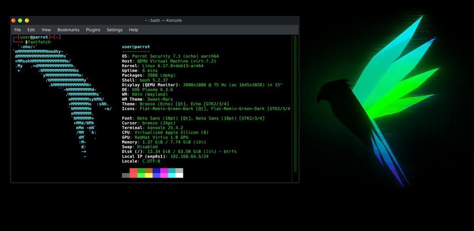Open the Edit menu
Screen dimensions: 474x231
(31, 30)
